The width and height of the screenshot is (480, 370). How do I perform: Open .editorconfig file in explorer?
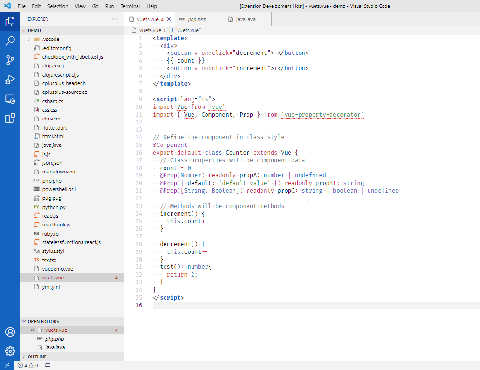click(72, 48)
